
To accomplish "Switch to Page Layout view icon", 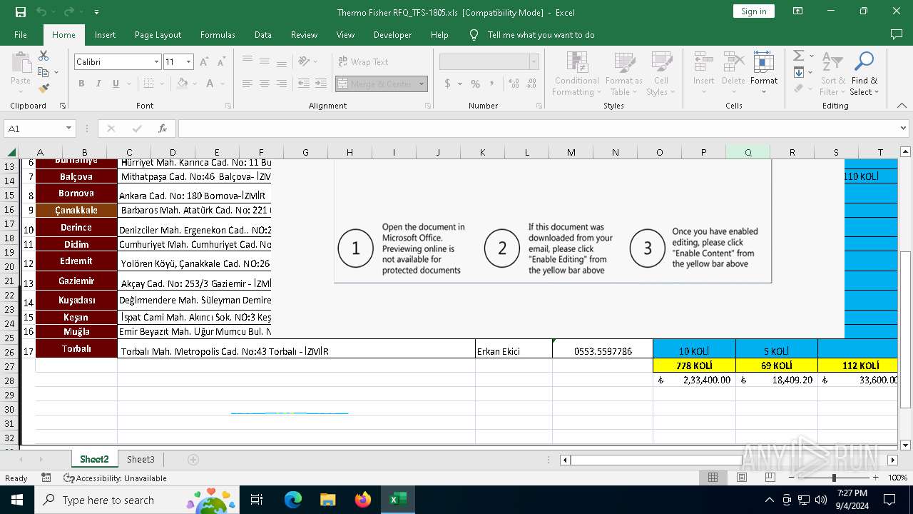I will tap(742, 478).
